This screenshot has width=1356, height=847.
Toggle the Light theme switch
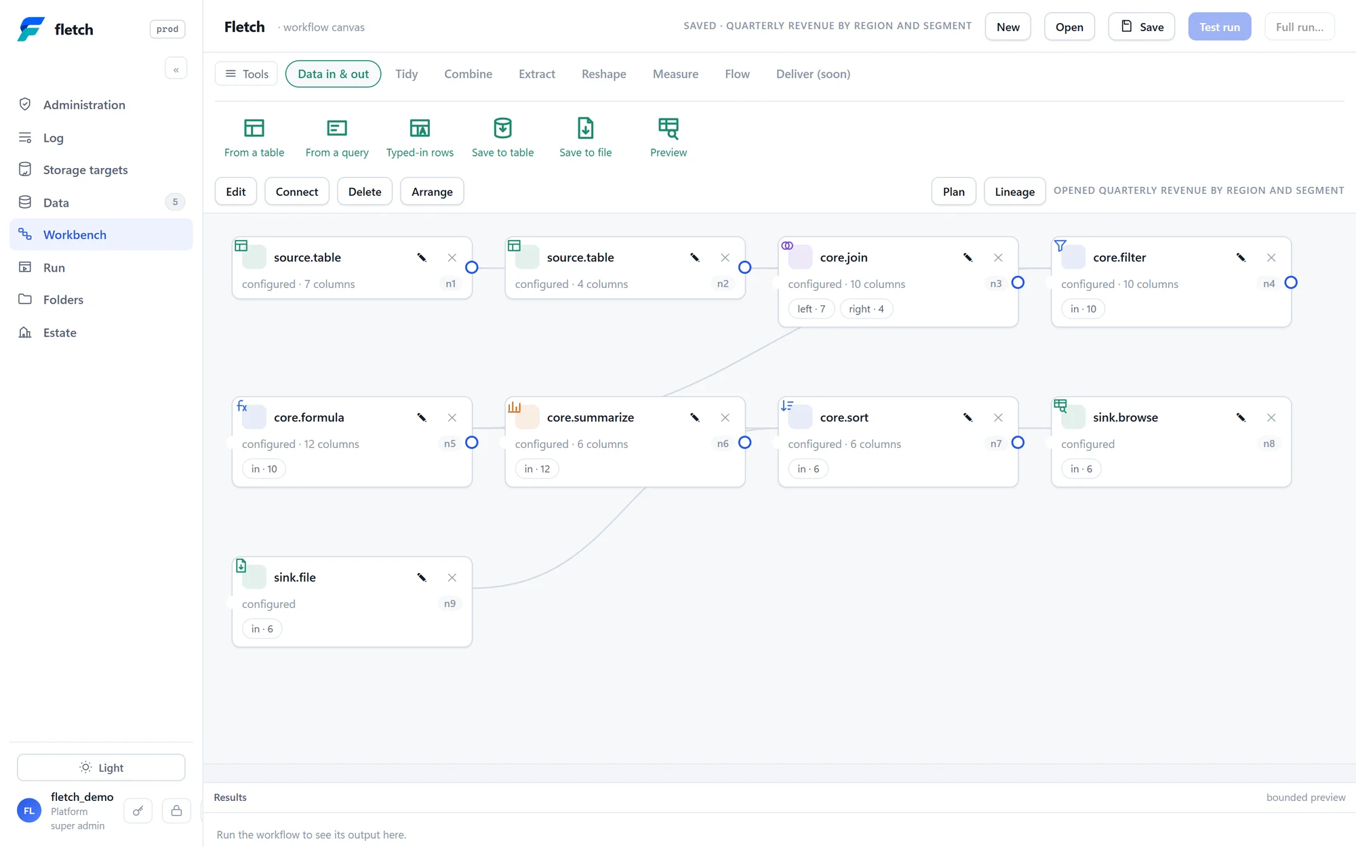(x=101, y=768)
